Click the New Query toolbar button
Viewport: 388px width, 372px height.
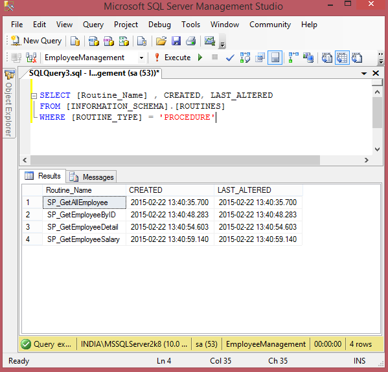(36, 41)
